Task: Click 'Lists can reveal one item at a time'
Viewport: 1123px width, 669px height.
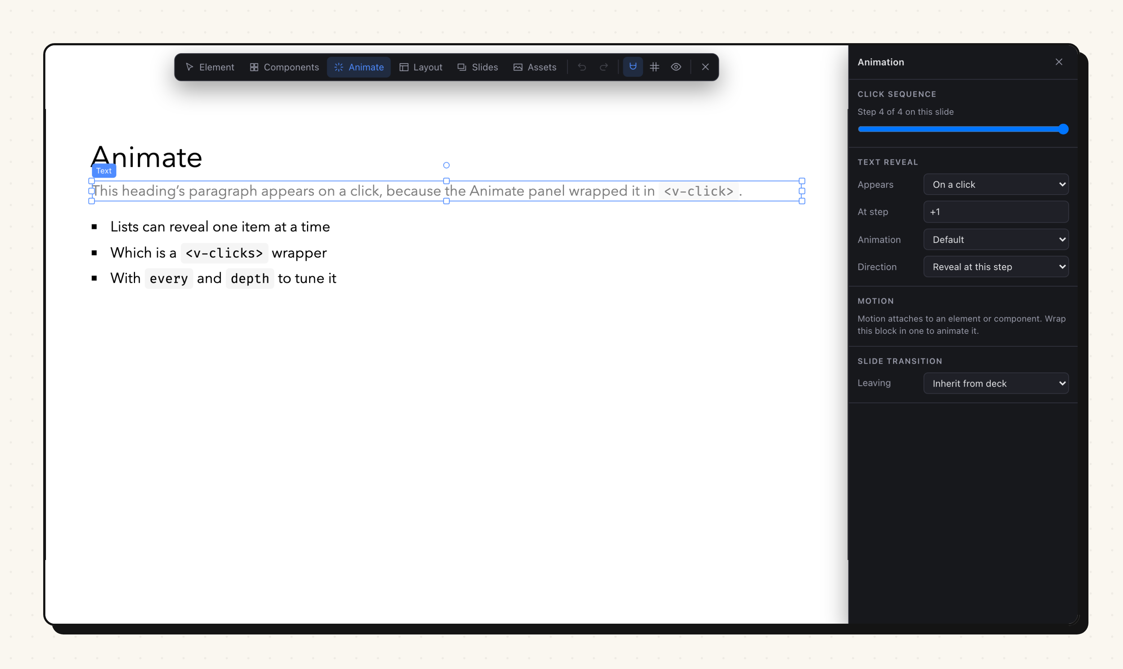Action: point(220,227)
